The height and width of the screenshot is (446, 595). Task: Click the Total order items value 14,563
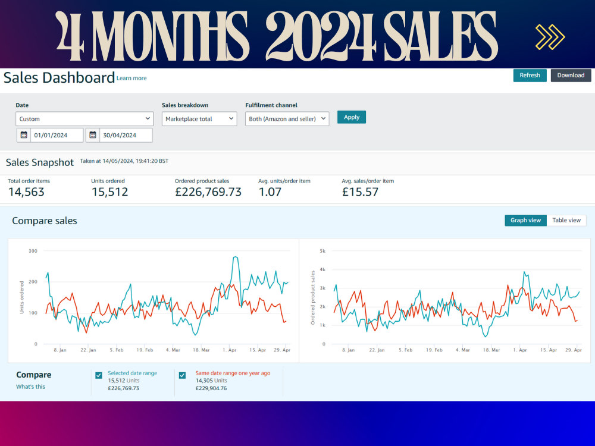click(26, 192)
